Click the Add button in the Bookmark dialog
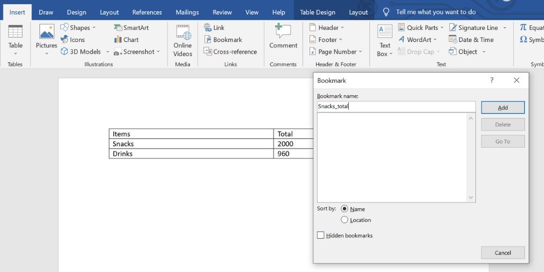The height and width of the screenshot is (272, 544). coord(503,108)
